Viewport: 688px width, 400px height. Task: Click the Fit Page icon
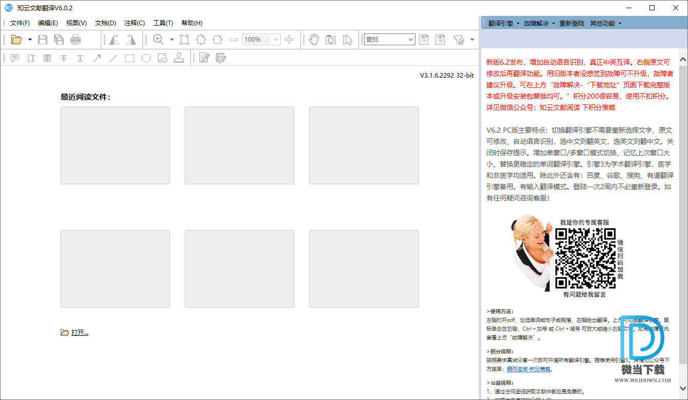185,40
